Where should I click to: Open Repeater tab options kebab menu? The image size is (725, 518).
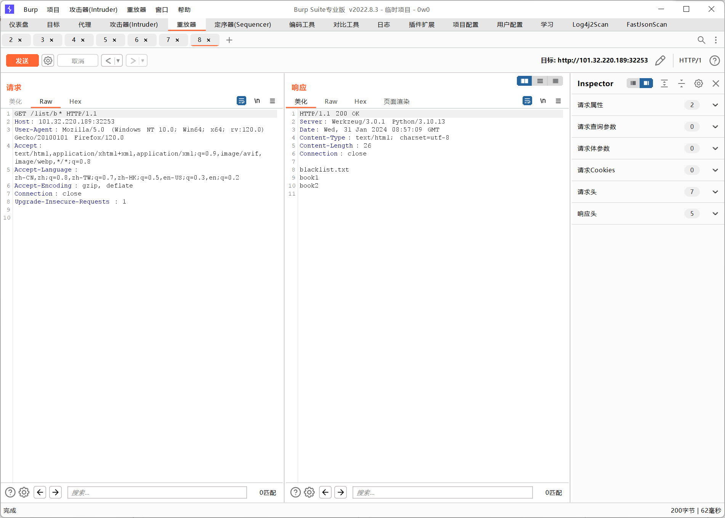click(x=716, y=40)
